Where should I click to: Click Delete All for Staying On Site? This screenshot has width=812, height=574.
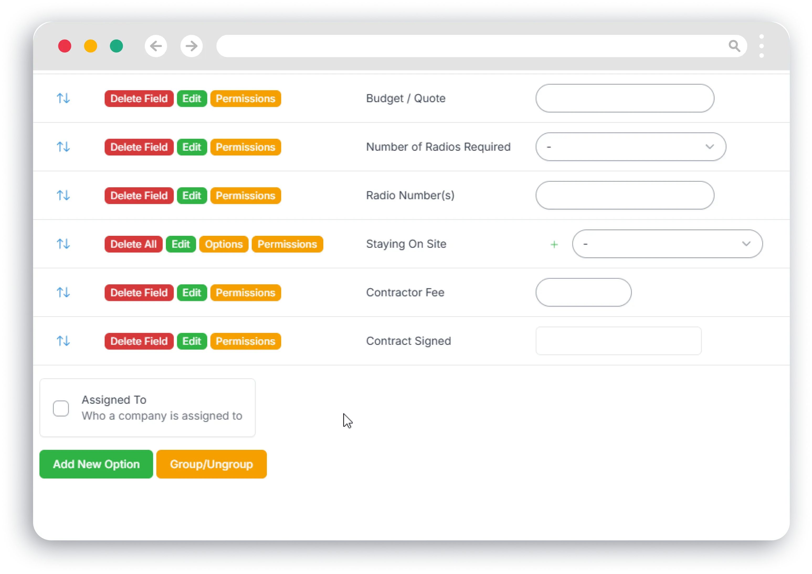(x=133, y=244)
